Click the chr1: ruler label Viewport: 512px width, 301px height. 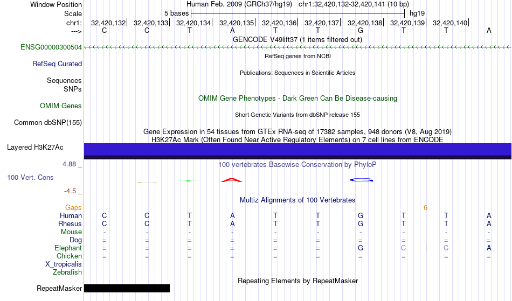(x=74, y=23)
